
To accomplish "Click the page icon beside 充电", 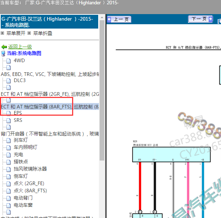I will pos(8,155).
